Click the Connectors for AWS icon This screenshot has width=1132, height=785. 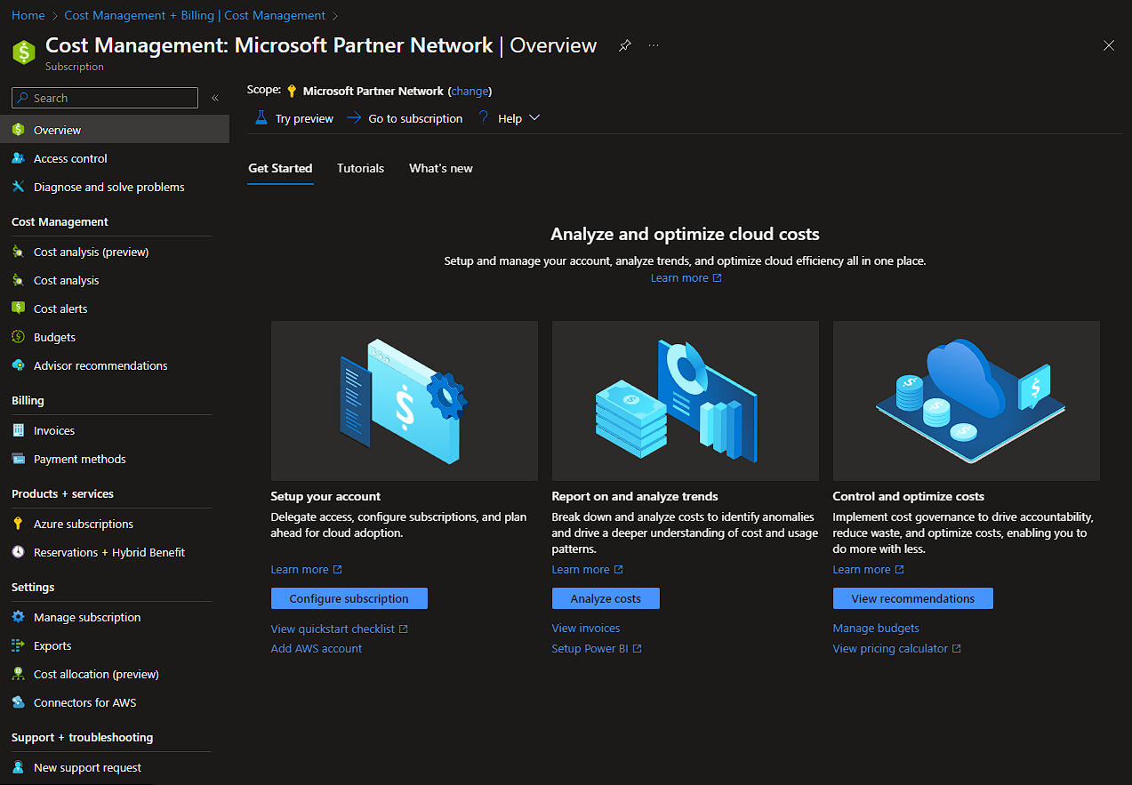[x=18, y=702]
